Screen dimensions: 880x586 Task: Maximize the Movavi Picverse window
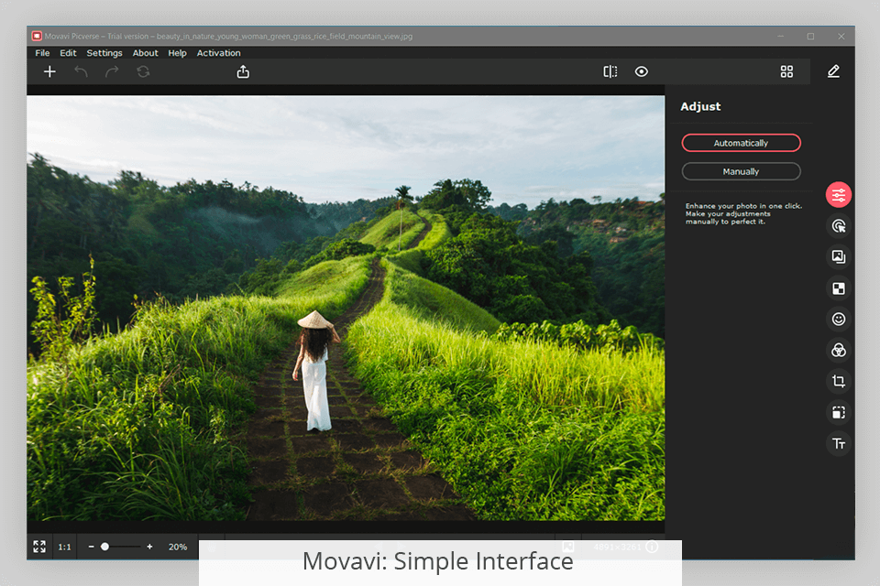[810, 37]
